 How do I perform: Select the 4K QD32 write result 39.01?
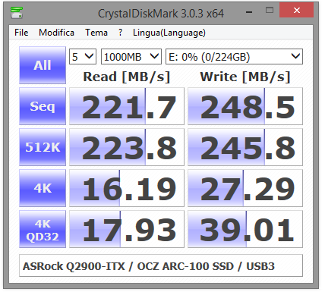pyautogui.click(x=245, y=229)
